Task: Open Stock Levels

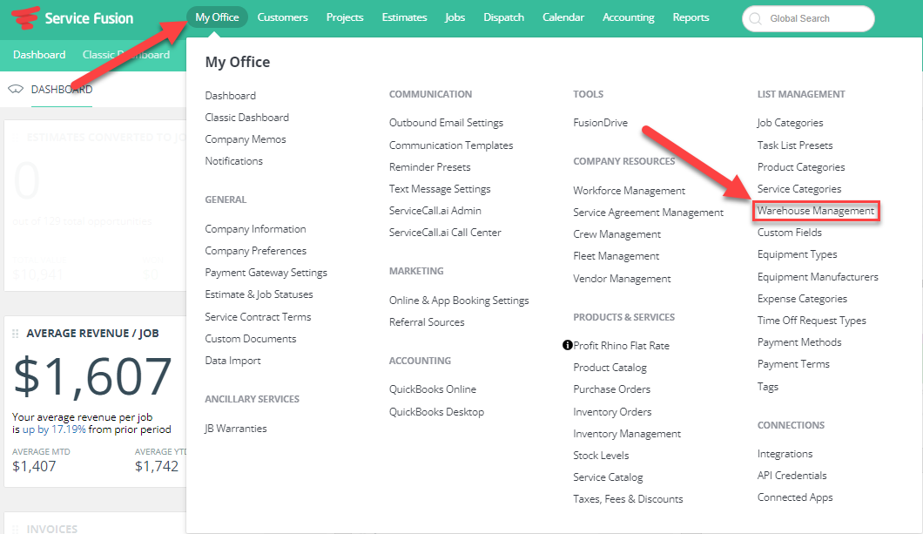Action: (601, 455)
